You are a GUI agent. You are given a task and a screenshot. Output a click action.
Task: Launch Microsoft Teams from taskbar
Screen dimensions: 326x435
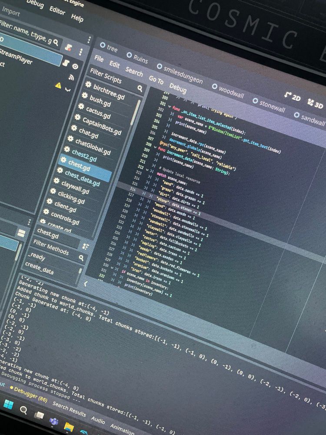coord(53,421)
